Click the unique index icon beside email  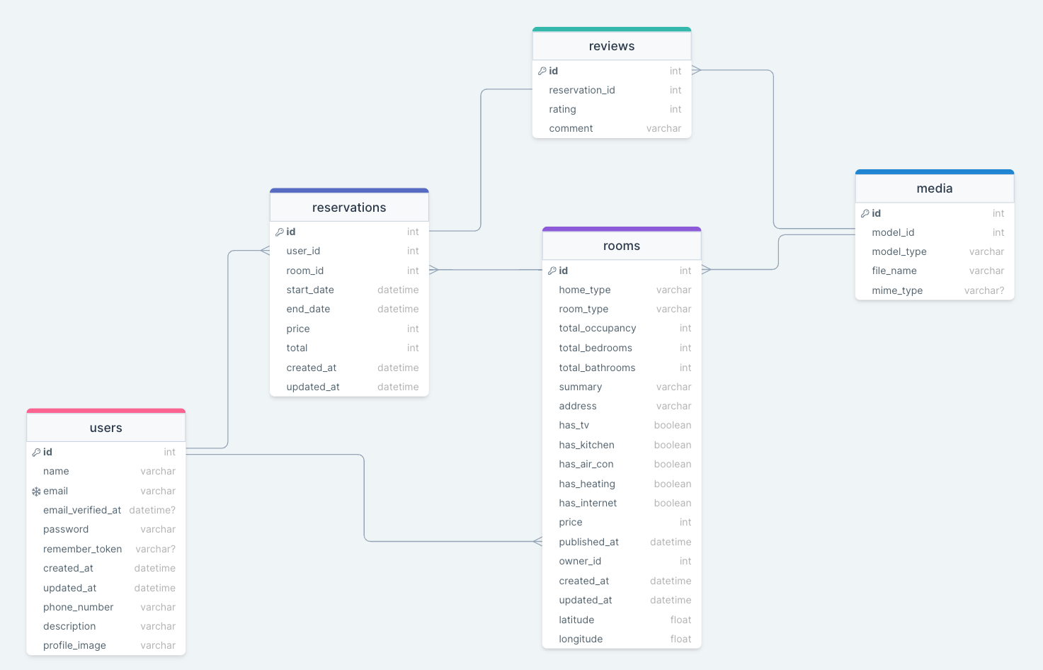click(x=36, y=491)
